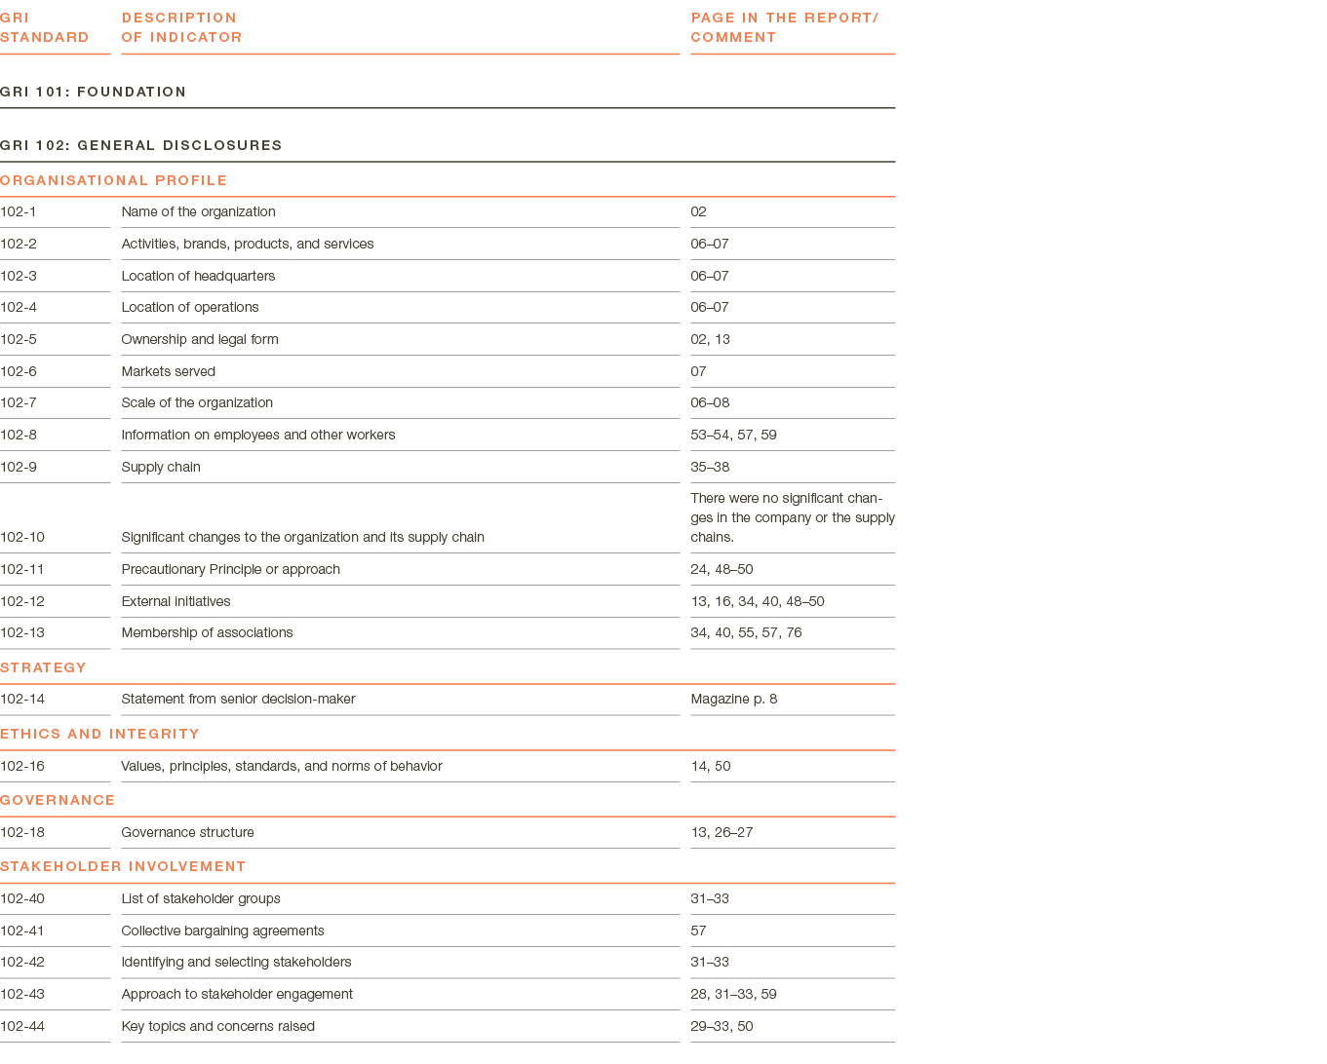This screenshot has height=1064, width=1327.
Task: Select page reference '53–54, 57, 59'
Action: pos(733,435)
